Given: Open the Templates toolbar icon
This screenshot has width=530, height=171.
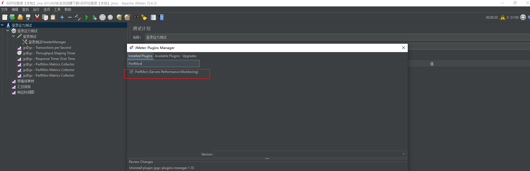Looking at the screenshot, I should (x=12, y=17).
